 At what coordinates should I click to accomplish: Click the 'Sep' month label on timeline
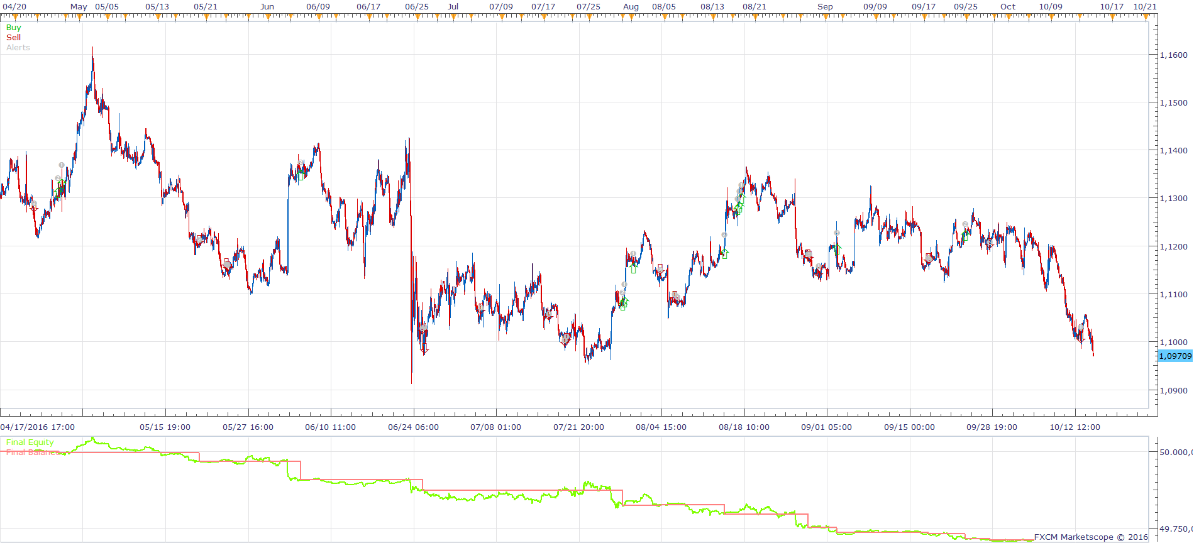pyautogui.click(x=825, y=7)
